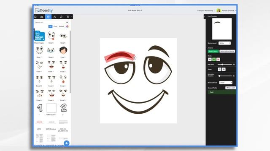The height and width of the screenshot is (151, 270).
Task: Select the Club filter tab
Action: point(55,26)
